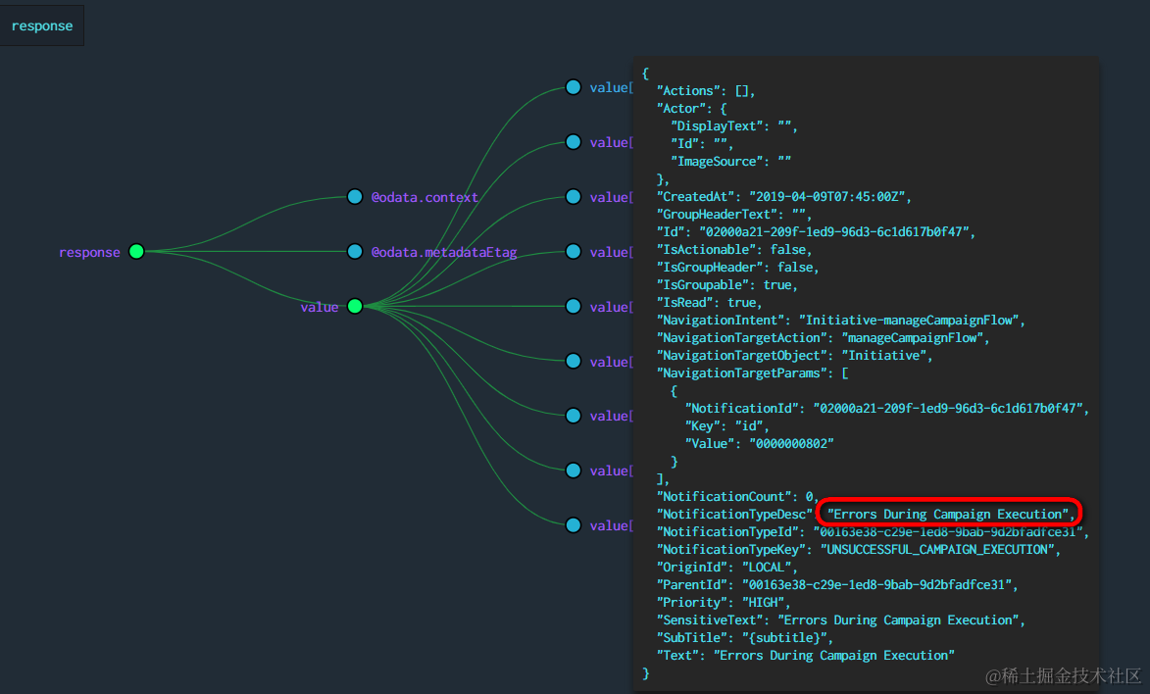The height and width of the screenshot is (694, 1150).
Task: Click the "Actions": [] line in JSON
Action: coord(706,91)
